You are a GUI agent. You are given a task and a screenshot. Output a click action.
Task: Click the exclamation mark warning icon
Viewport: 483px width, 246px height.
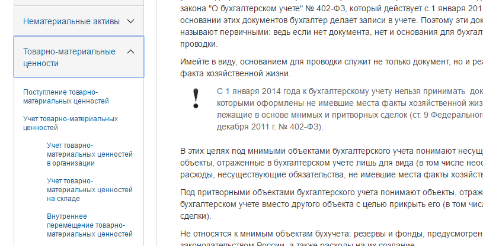click(x=196, y=98)
